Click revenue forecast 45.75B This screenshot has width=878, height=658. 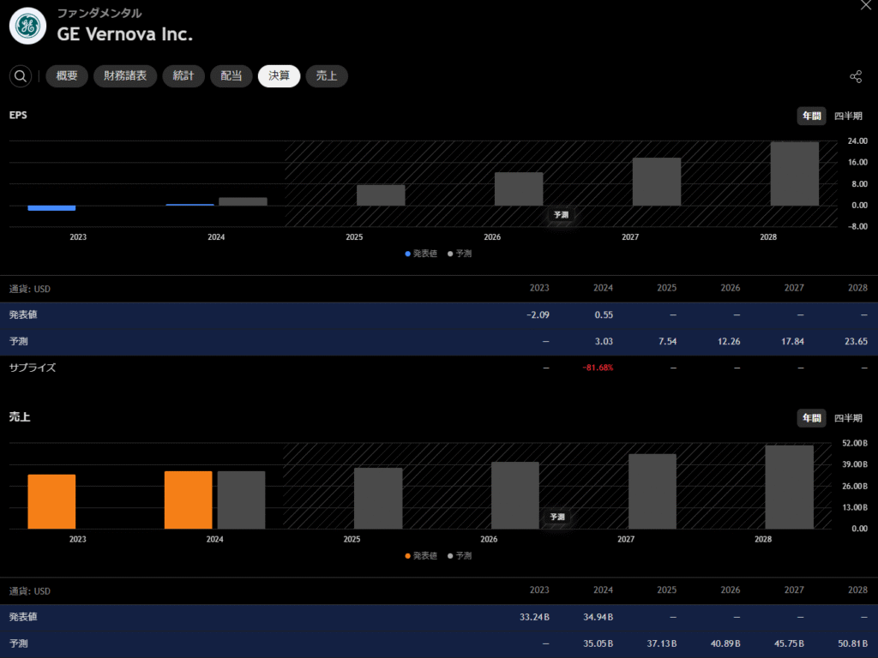pyautogui.click(x=789, y=643)
